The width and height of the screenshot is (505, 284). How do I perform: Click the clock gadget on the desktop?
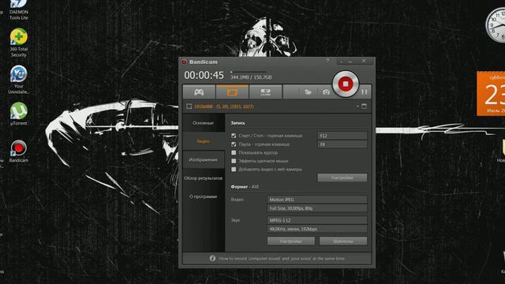pos(496,24)
